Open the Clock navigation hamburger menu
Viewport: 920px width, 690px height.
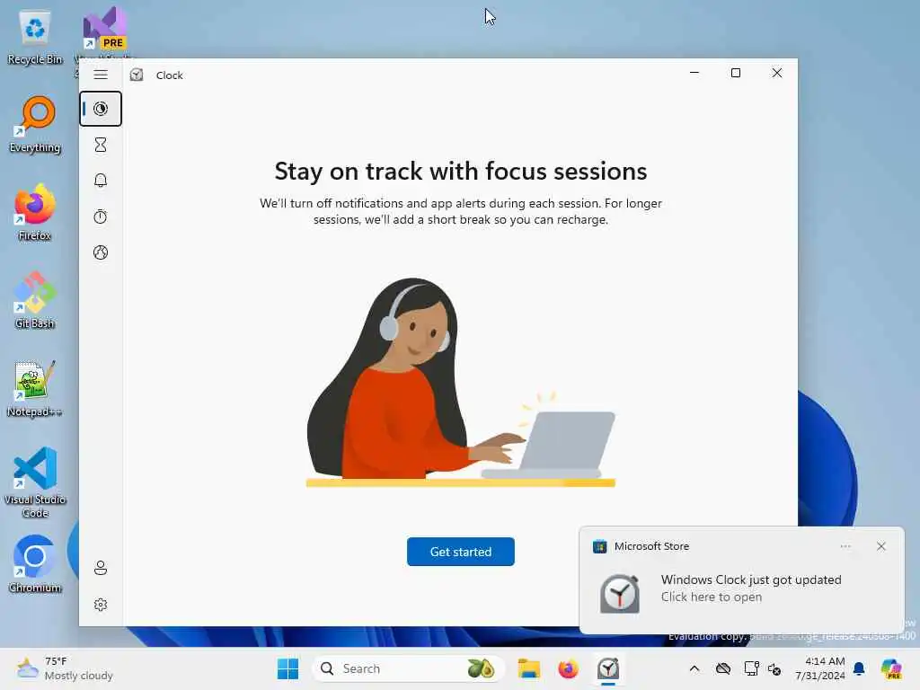click(x=101, y=75)
